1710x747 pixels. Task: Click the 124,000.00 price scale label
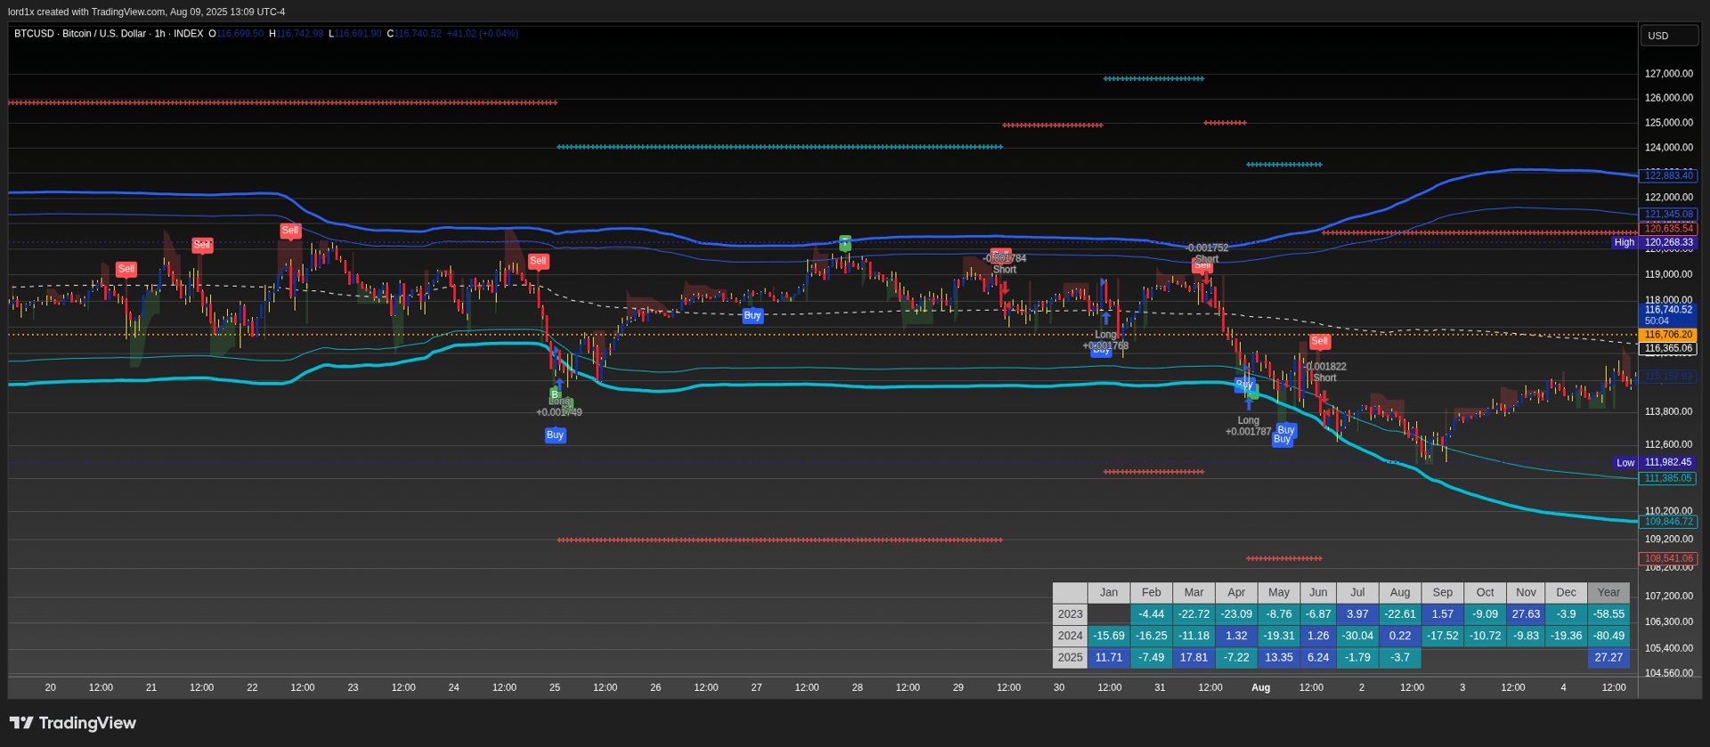pos(1669,148)
